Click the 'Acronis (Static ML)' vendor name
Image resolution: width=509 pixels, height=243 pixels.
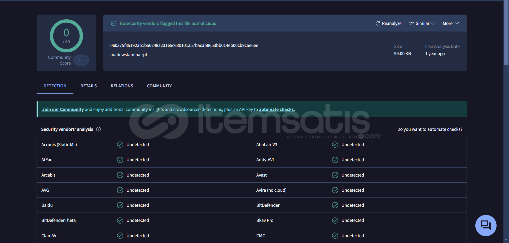(59, 145)
